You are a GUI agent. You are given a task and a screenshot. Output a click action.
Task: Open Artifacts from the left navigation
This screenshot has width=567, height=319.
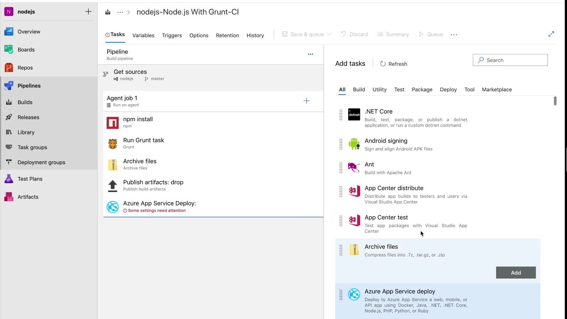[x=28, y=197]
